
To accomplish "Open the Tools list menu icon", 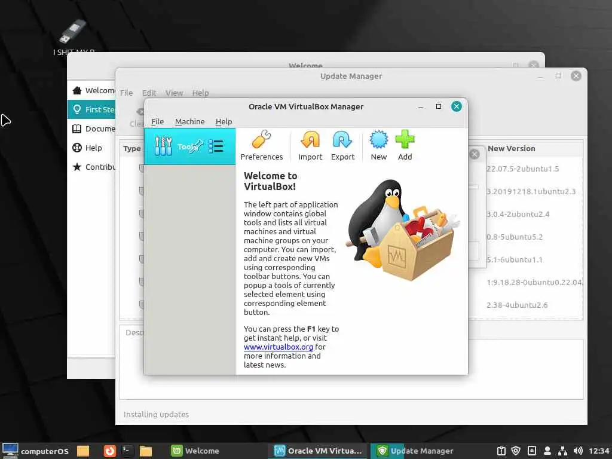I will click(x=216, y=146).
